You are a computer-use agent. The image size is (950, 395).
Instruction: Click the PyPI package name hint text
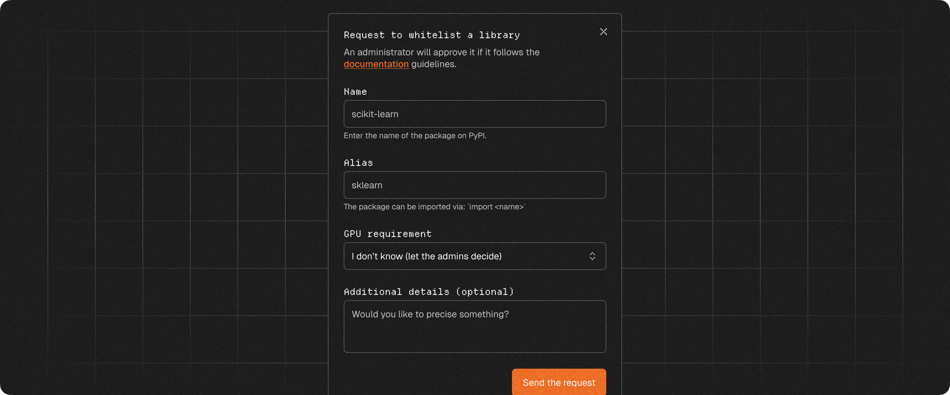pos(415,136)
